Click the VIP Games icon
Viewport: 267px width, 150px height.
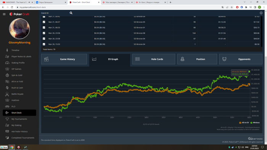7,69
